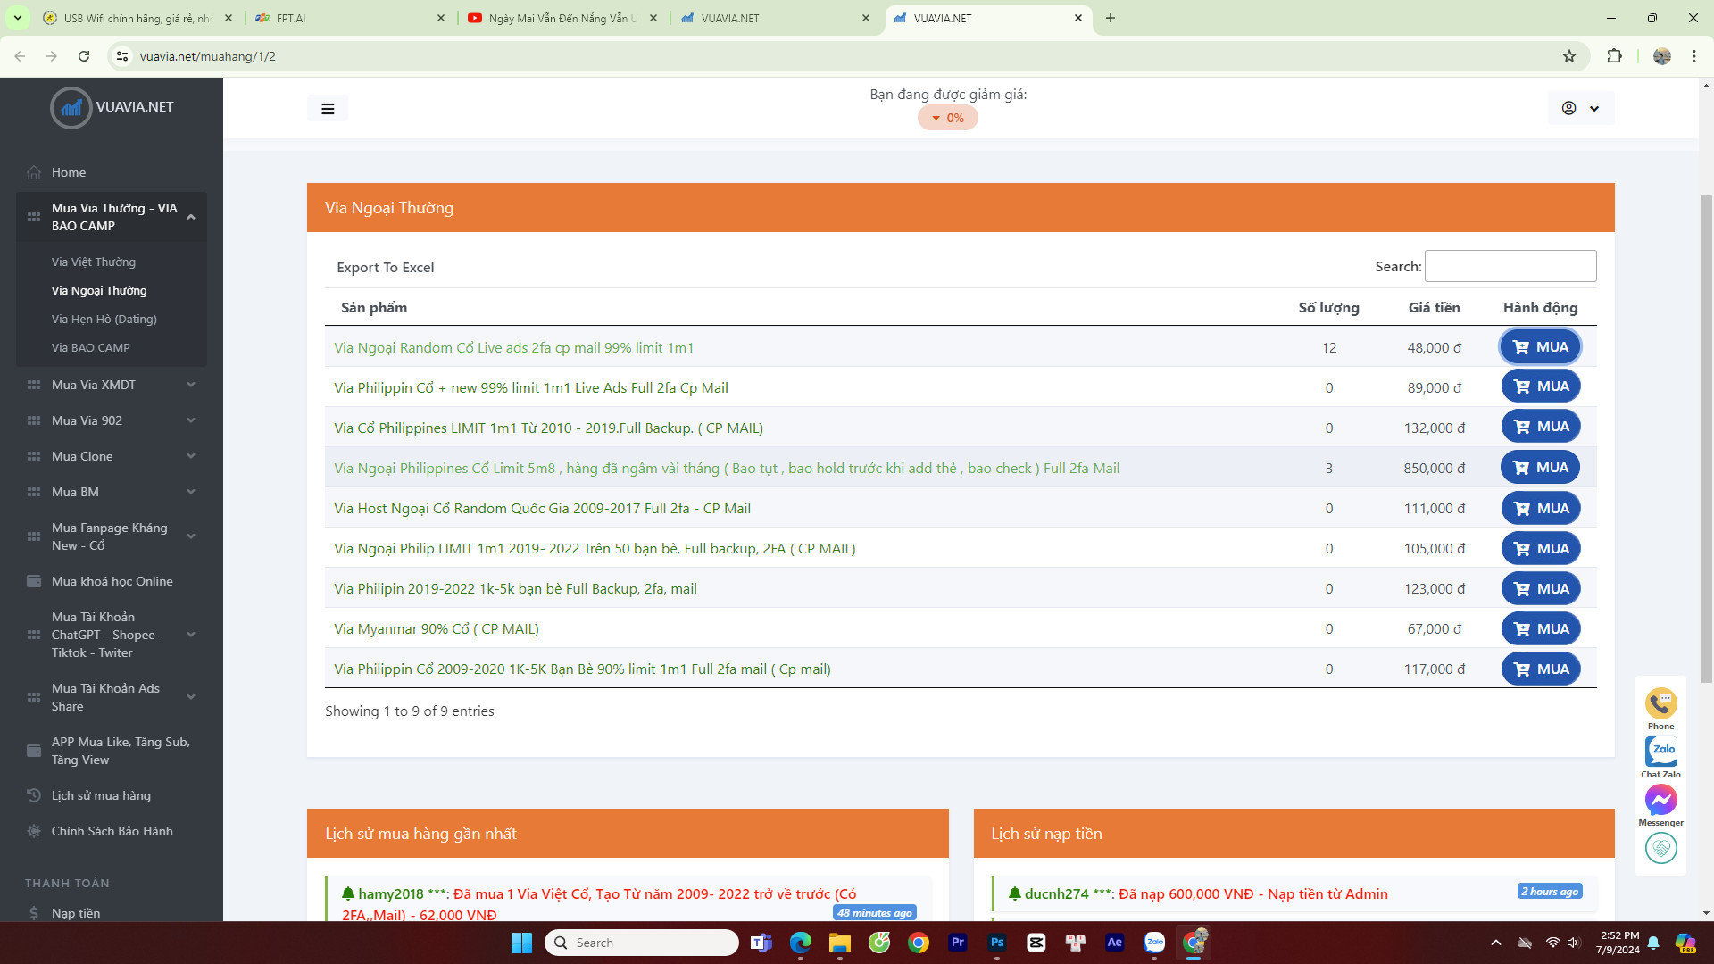Open Via Host Ngoại Cổ Random product link

coord(542,508)
